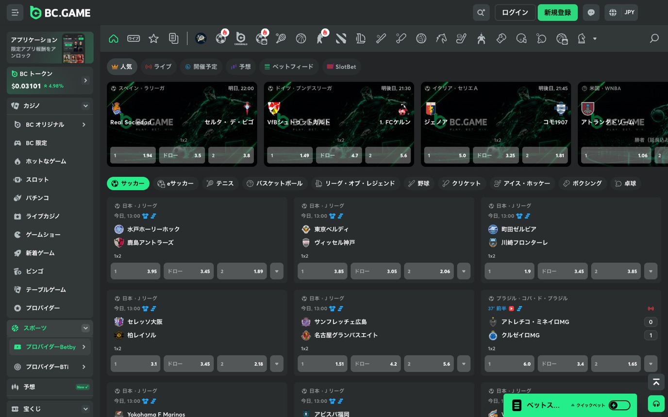Select the リーグ・オブ・レジェンド filter
This screenshot has width=668, height=417.
point(355,183)
